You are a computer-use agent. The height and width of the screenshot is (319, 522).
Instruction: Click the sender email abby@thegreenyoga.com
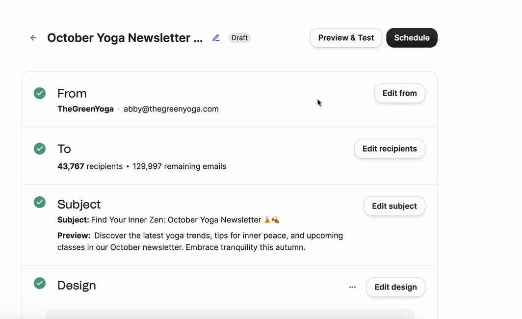pos(171,109)
